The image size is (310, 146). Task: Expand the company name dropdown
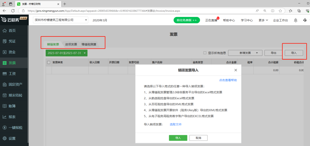(x=86, y=20)
